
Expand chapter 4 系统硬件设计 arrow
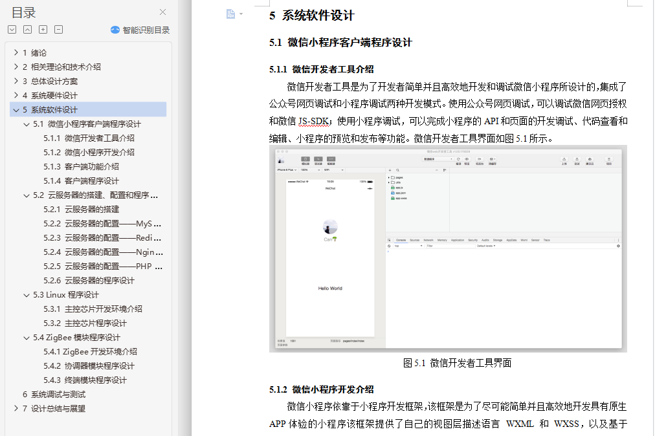pos(16,95)
